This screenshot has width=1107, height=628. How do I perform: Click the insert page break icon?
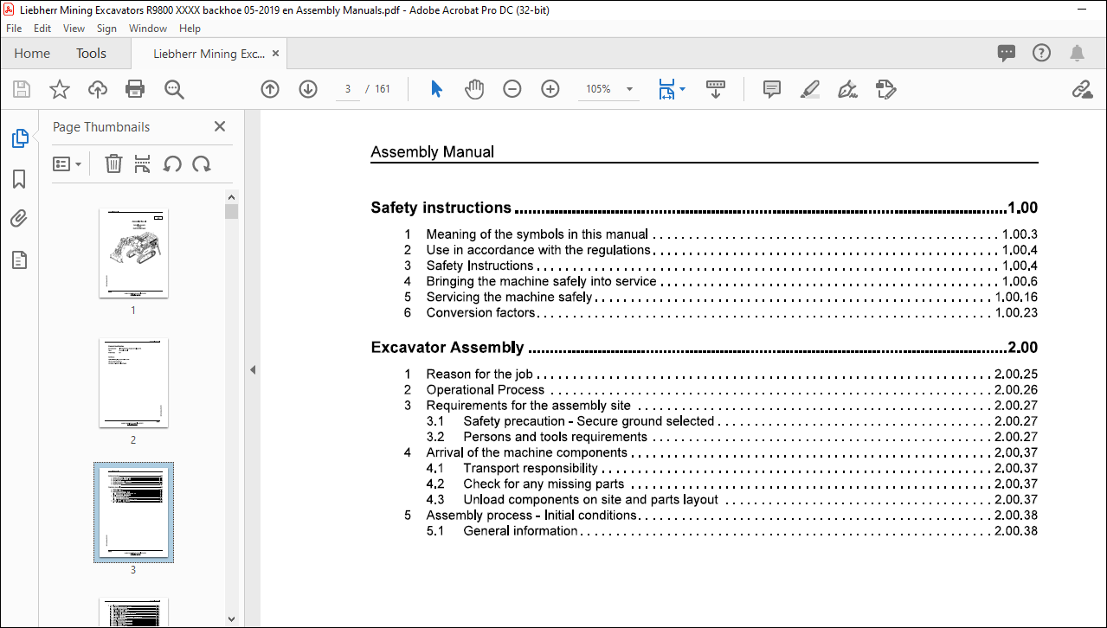(x=143, y=163)
